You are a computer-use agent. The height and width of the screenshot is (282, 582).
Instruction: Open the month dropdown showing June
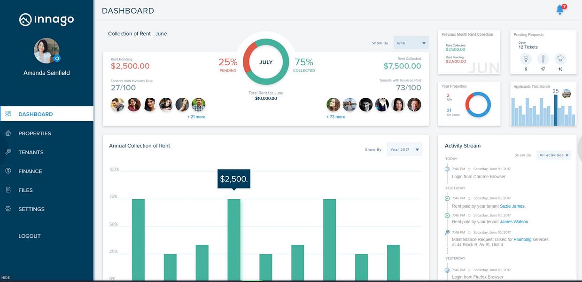pos(411,43)
